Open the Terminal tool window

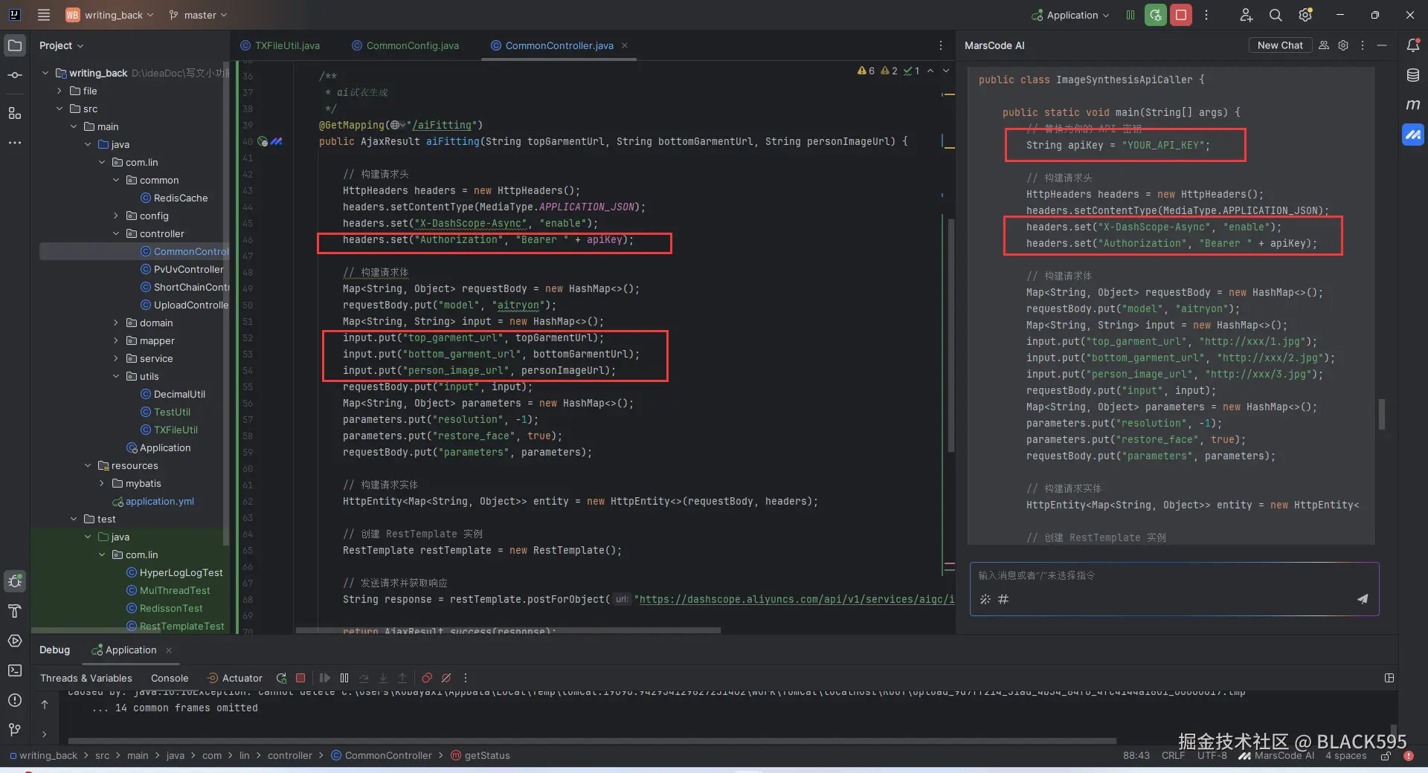tap(15, 670)
